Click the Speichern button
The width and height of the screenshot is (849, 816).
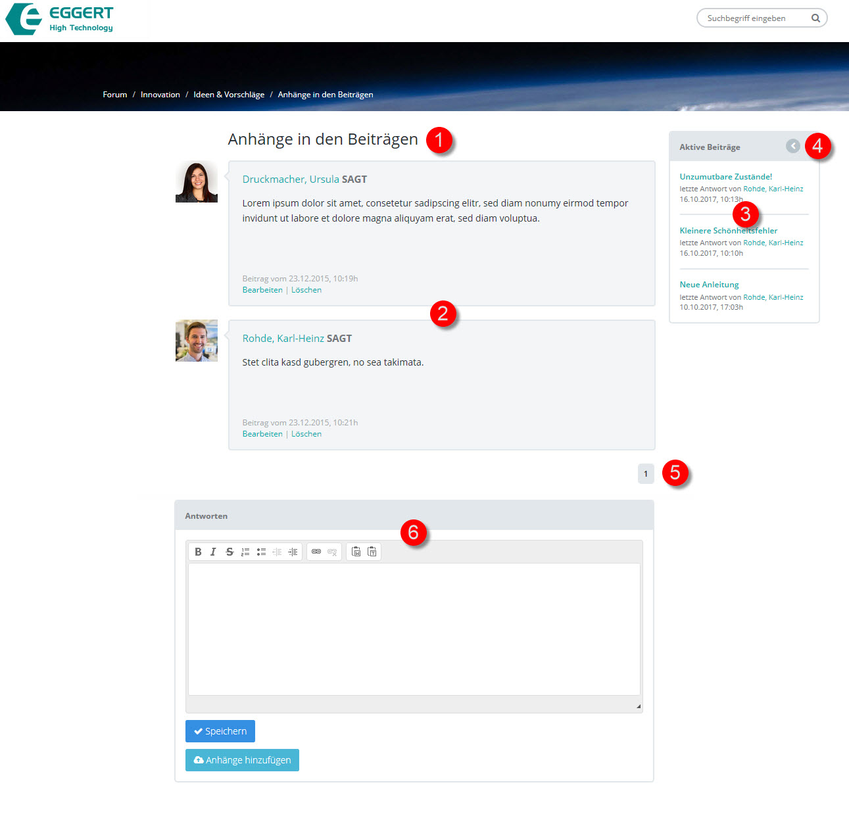[x=220, y=731]
